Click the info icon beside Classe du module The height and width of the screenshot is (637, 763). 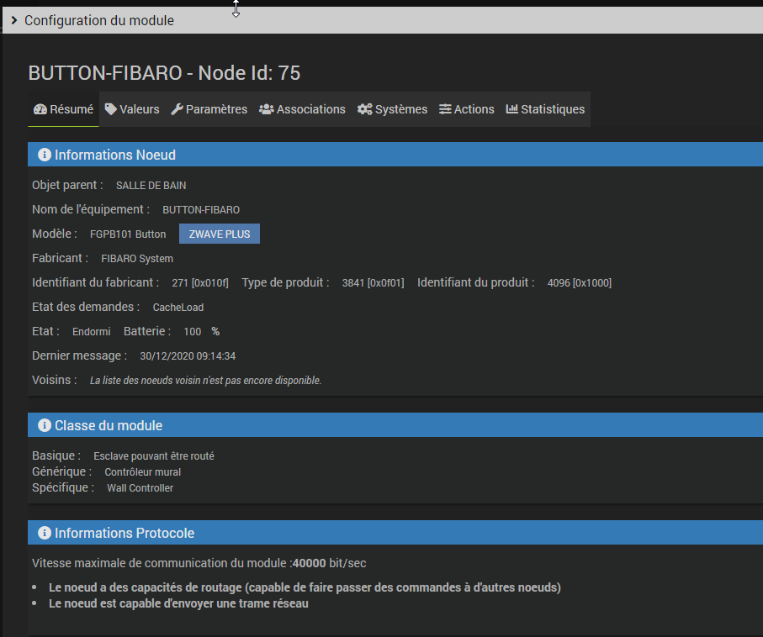45,425
